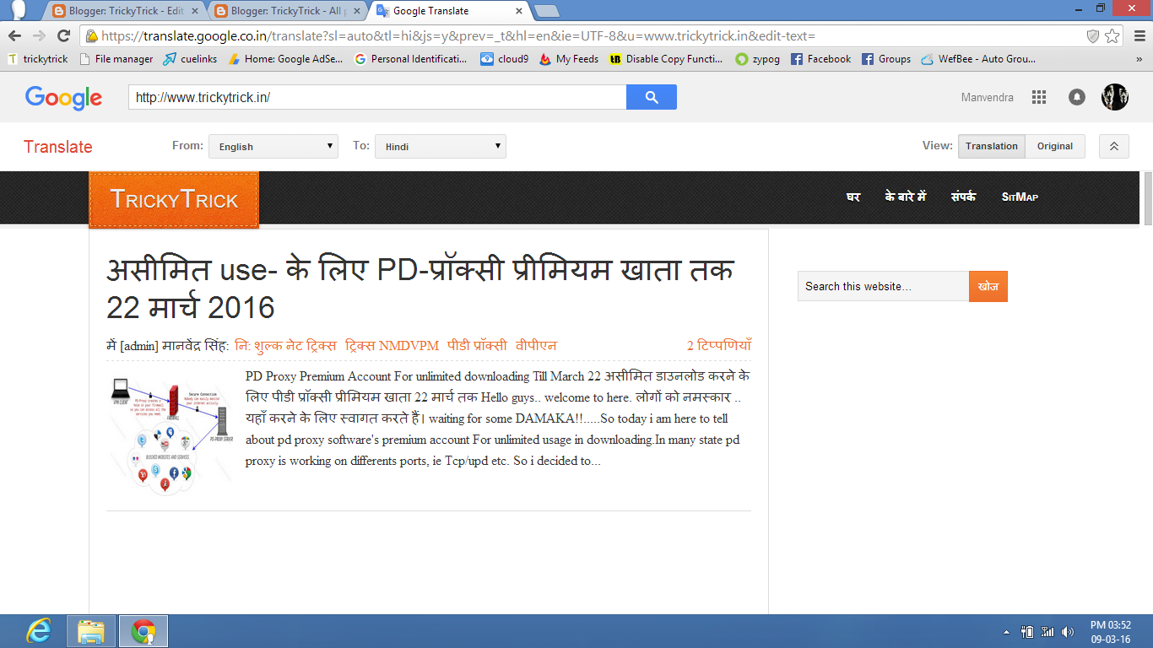
Task: Click the Google logo
Action: tap(63, 98)
